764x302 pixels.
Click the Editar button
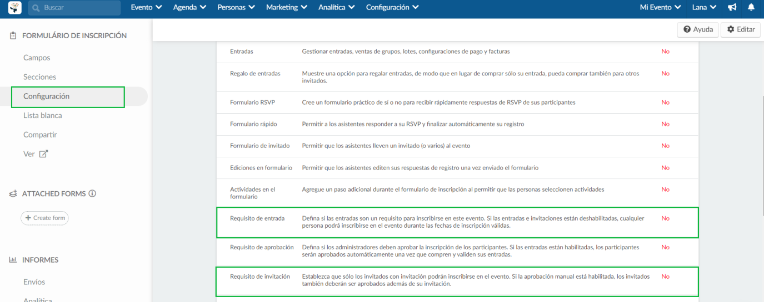point(741,29)
